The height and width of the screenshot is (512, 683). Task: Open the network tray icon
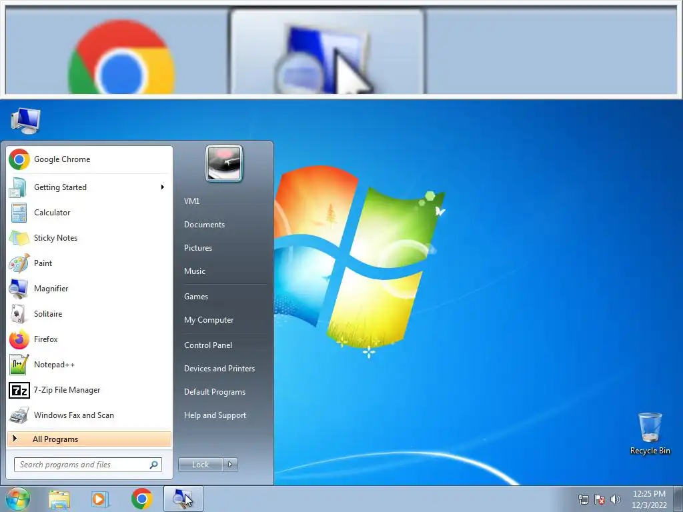[x=583, y=499]
